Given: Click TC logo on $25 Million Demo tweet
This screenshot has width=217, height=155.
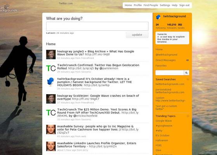Looking at the screenshot, I should click(51, 113).
